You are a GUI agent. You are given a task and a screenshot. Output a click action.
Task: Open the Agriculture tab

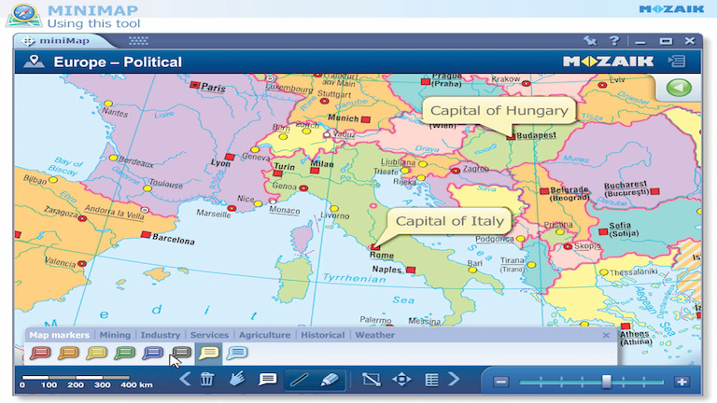[264, 335]
